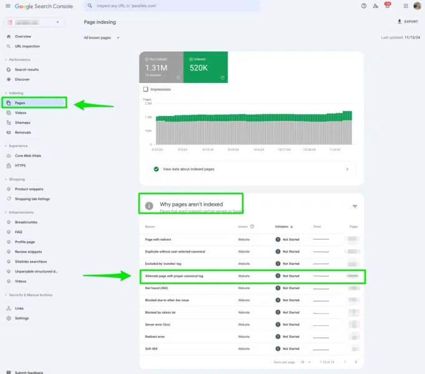Click the Links network icon
The image size is (425, 374).
[9, 309]
